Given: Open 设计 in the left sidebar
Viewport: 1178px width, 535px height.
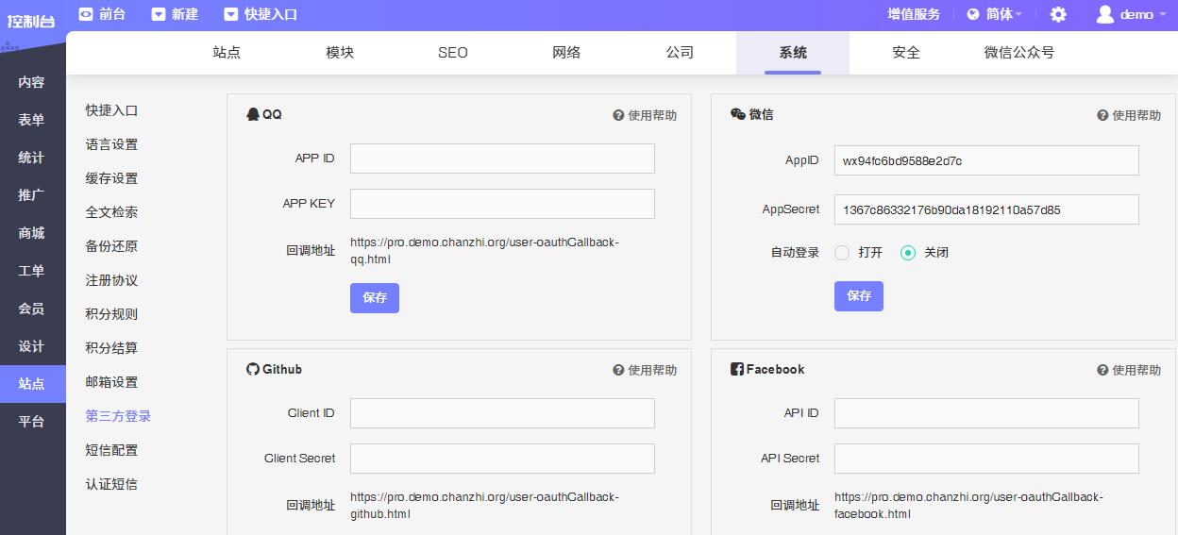Looking at the screenshot, I should tap(33, 346).
